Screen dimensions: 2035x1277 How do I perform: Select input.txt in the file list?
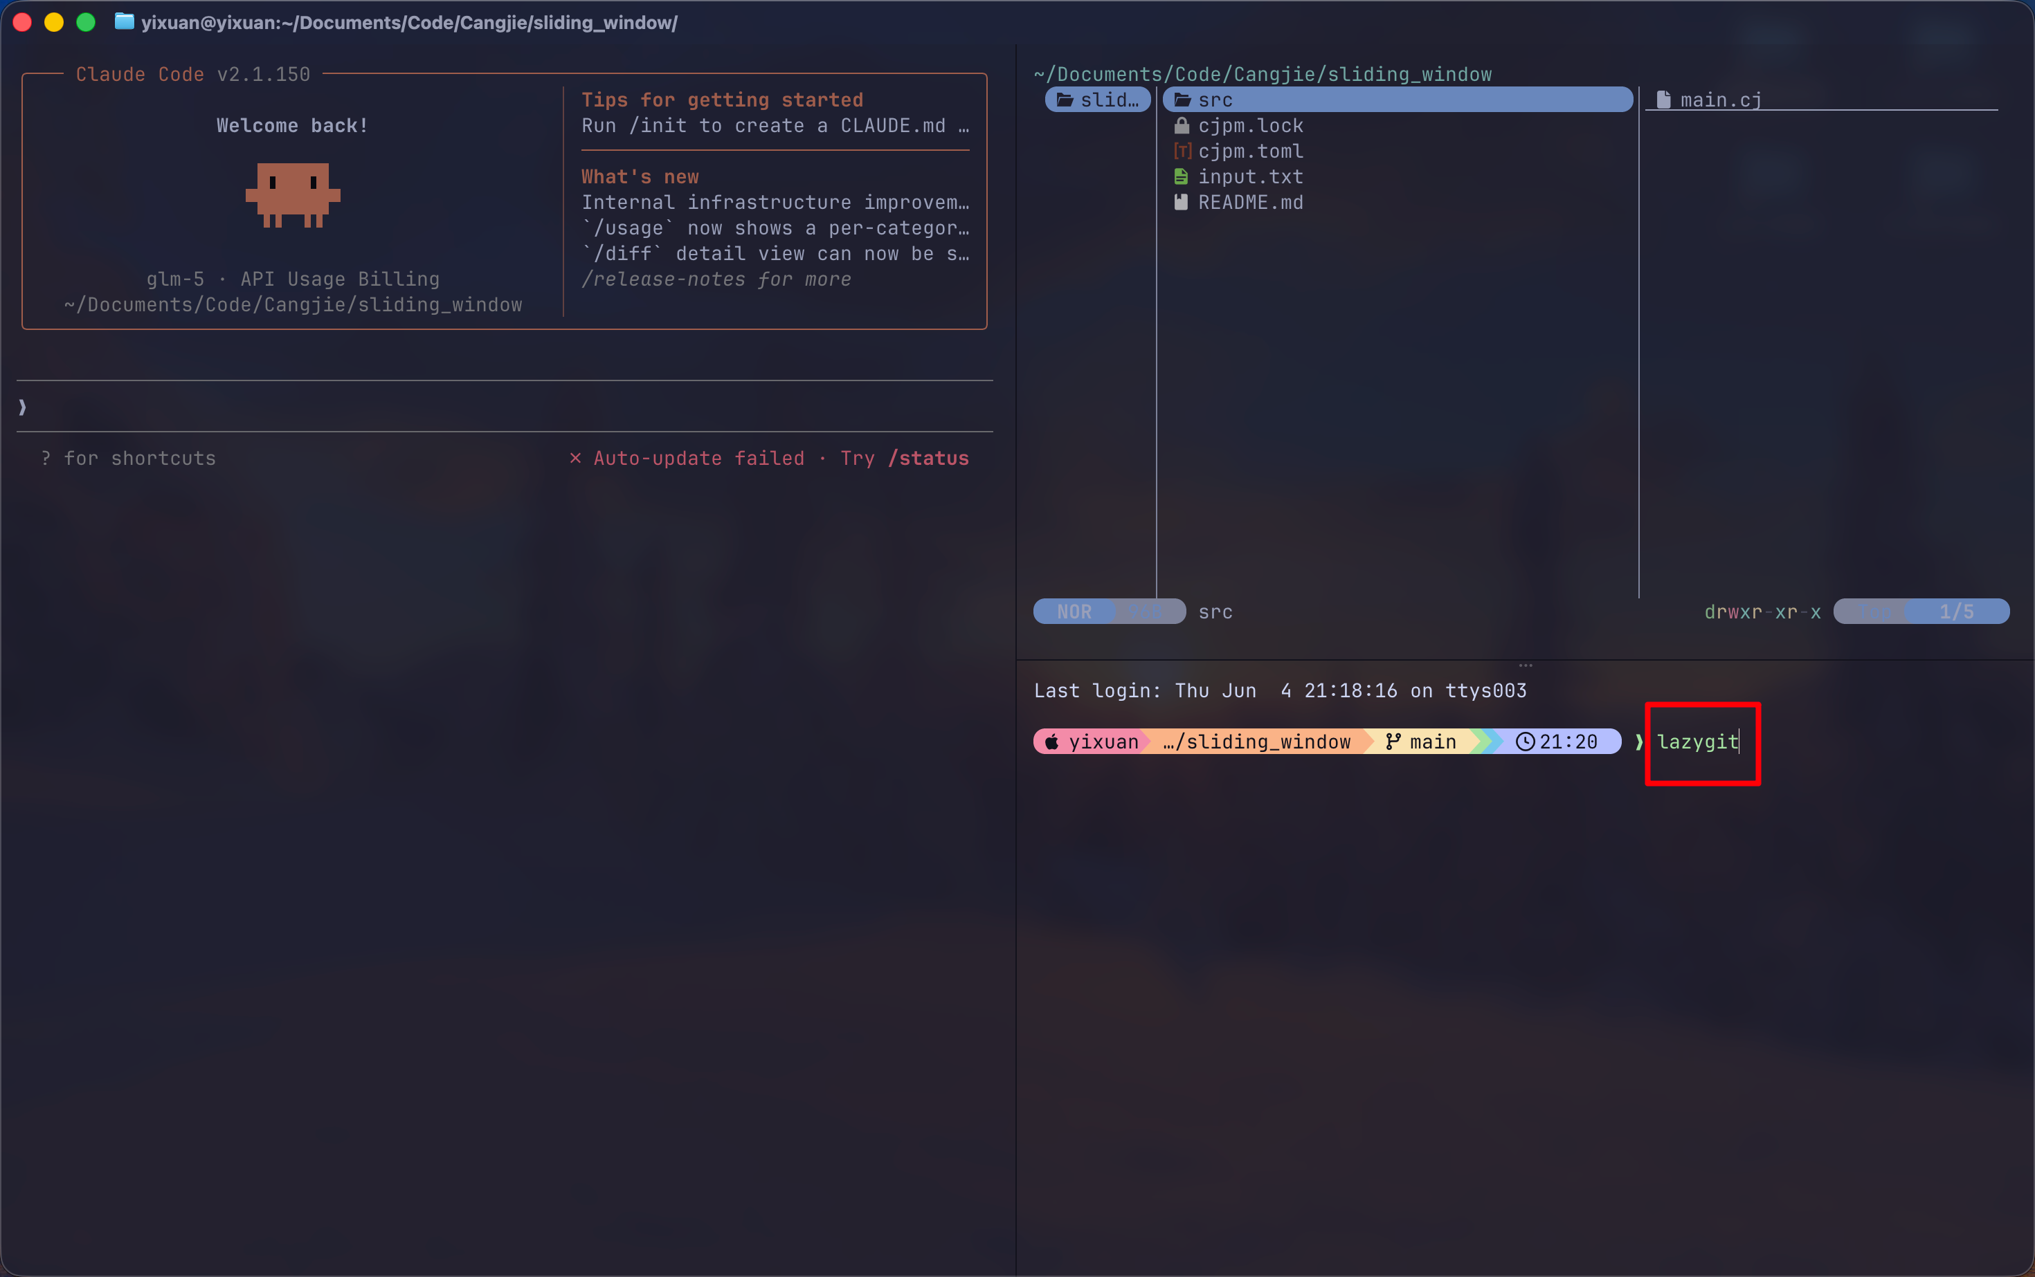coord(1397,176)
